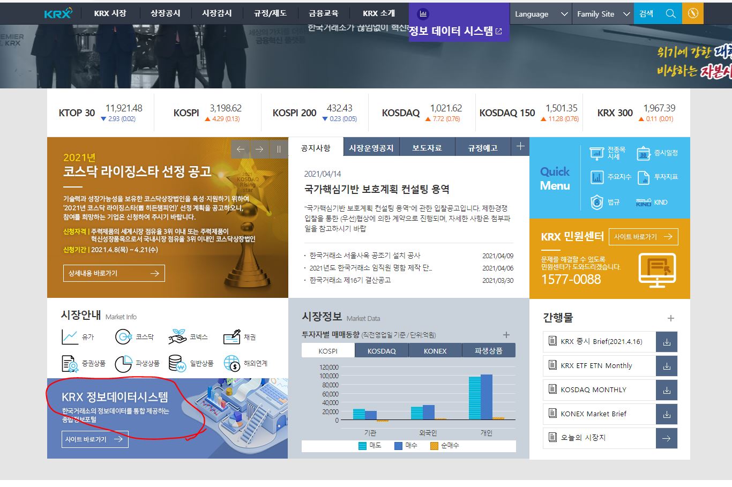Open 금융교육 menu
Image resolution: width=732 pixels, height=487 pixels.
pos(324,13)
